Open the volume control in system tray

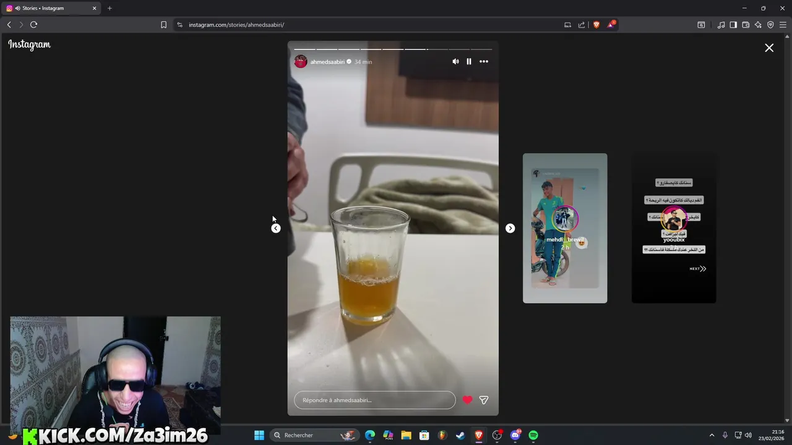749,435
